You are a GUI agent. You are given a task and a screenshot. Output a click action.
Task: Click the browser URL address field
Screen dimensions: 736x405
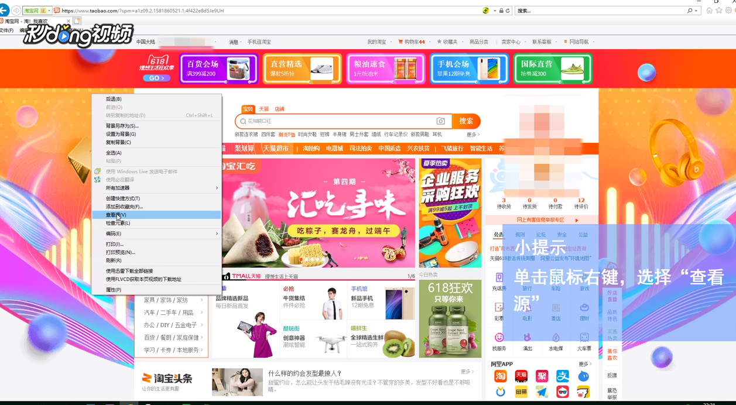click(x=269, y=11)
